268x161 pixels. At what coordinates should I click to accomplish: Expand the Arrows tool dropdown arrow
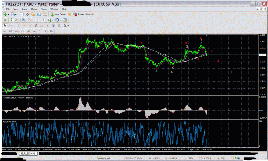68,26
